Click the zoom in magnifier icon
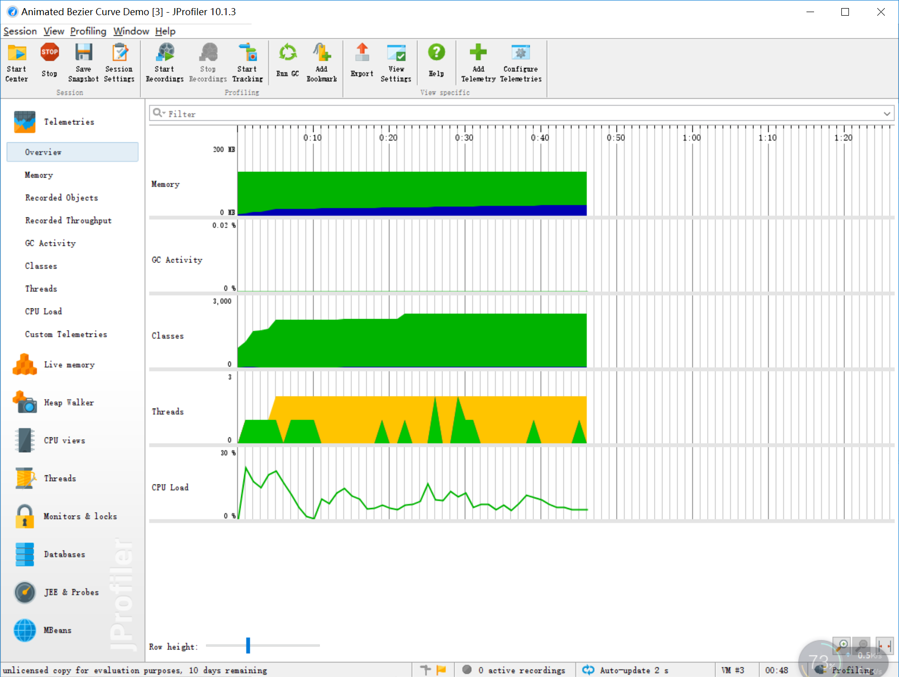 842,645
